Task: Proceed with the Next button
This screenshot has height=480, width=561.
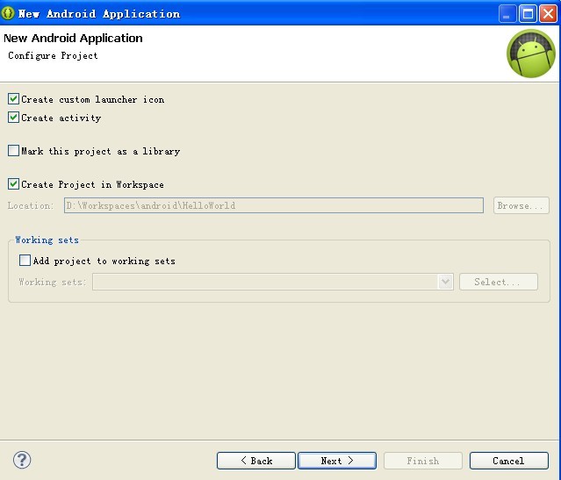Action: click(337, 461)
